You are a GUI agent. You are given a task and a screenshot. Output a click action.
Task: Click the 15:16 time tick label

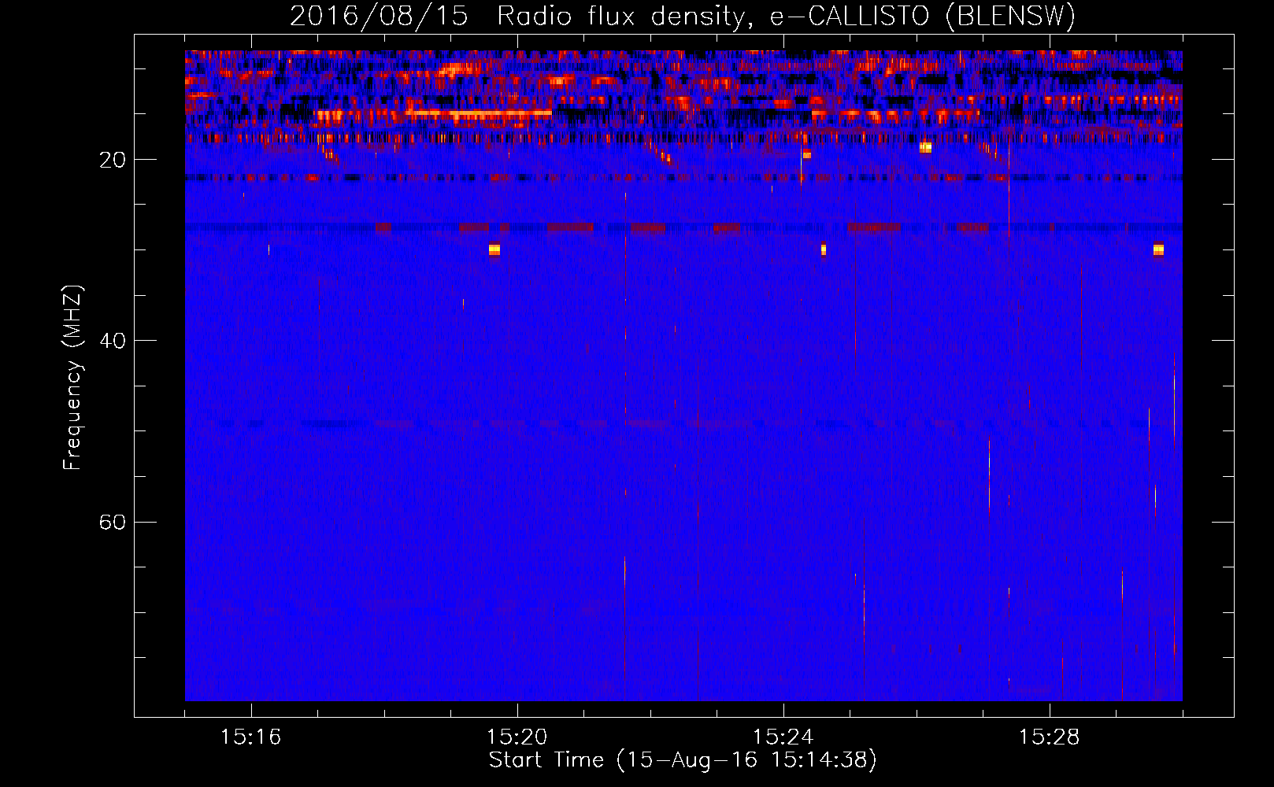[250, 737]
